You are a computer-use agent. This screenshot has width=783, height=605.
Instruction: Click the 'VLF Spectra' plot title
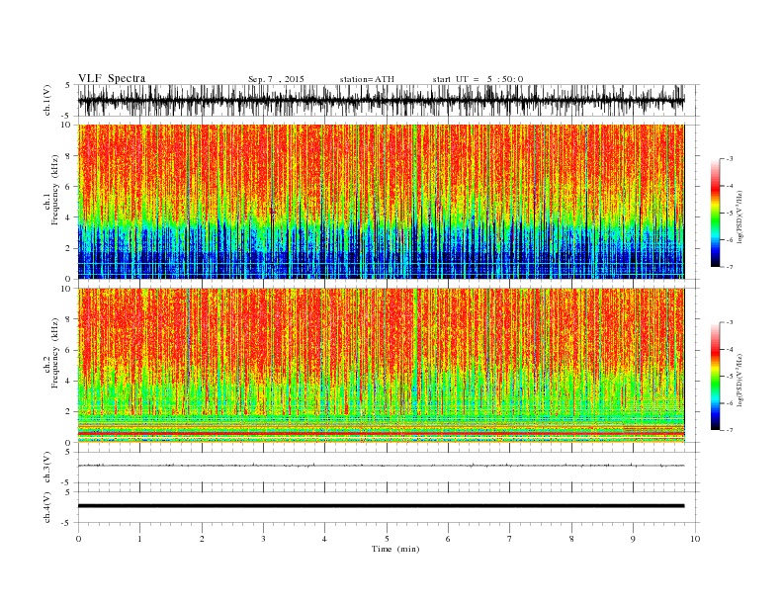[112, 78]
